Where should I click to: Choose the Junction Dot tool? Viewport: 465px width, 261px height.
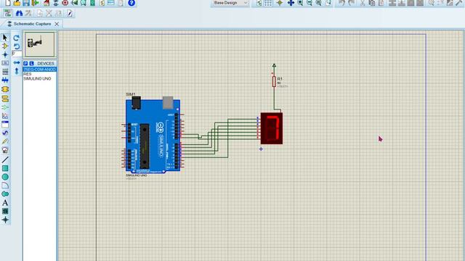click(x=5, y=55)
